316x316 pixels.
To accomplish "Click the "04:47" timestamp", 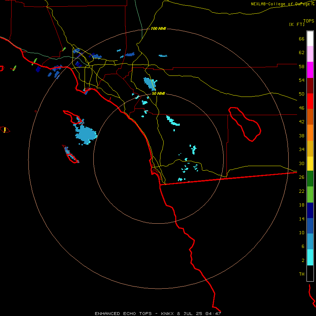I will 213,314.
